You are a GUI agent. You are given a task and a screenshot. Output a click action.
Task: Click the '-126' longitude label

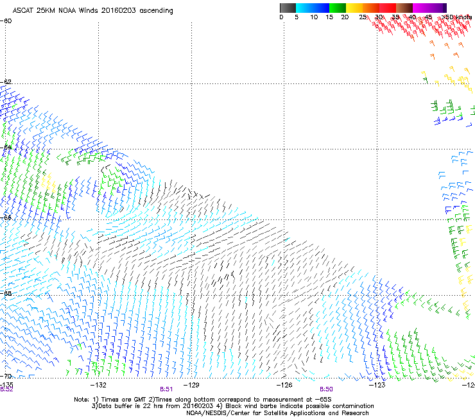(284, 385)
